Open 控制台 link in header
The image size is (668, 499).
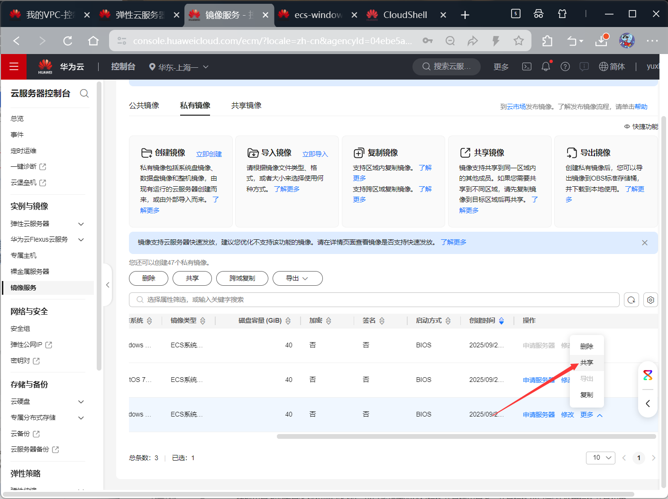123,67
